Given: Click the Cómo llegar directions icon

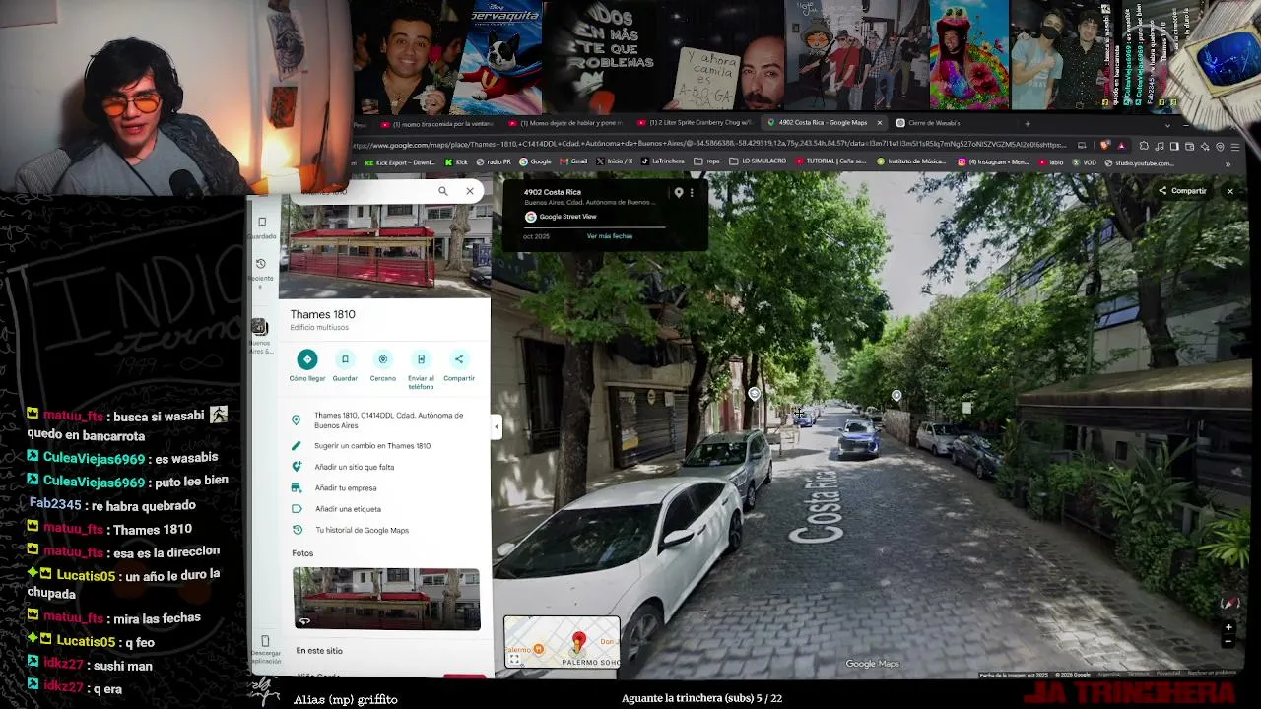Looking at the screenshot, I should click(x=307, y=359).
